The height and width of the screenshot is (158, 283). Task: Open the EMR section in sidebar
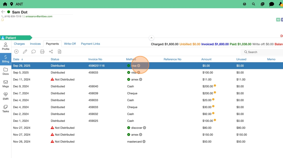point(6,96)
